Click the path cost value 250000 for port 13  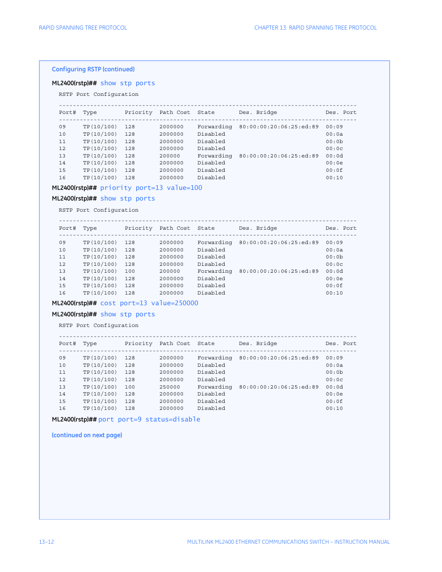pyautogui.click(x=170, y=387)
